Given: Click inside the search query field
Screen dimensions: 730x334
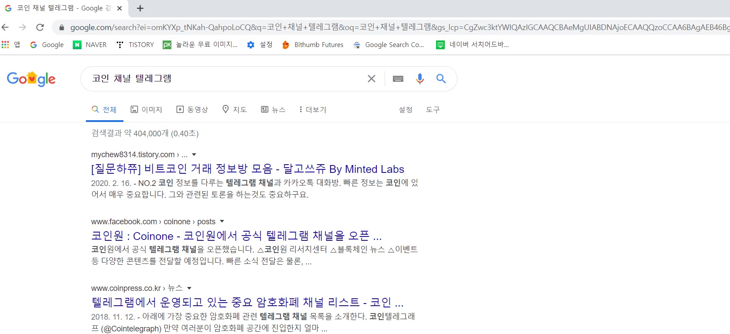Looking at the screenshot, I should pyautogui.click(x=227, y=79).
